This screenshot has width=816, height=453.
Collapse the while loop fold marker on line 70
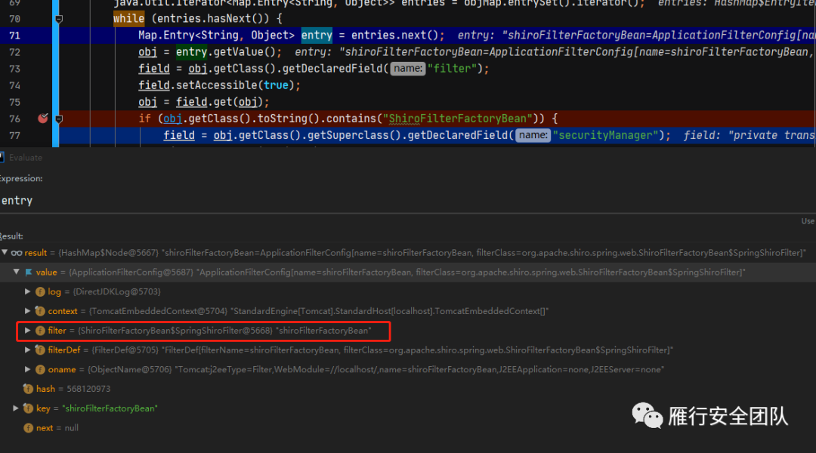click(x=59, y=19)
